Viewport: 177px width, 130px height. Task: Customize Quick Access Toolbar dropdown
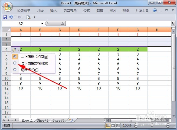34,17
